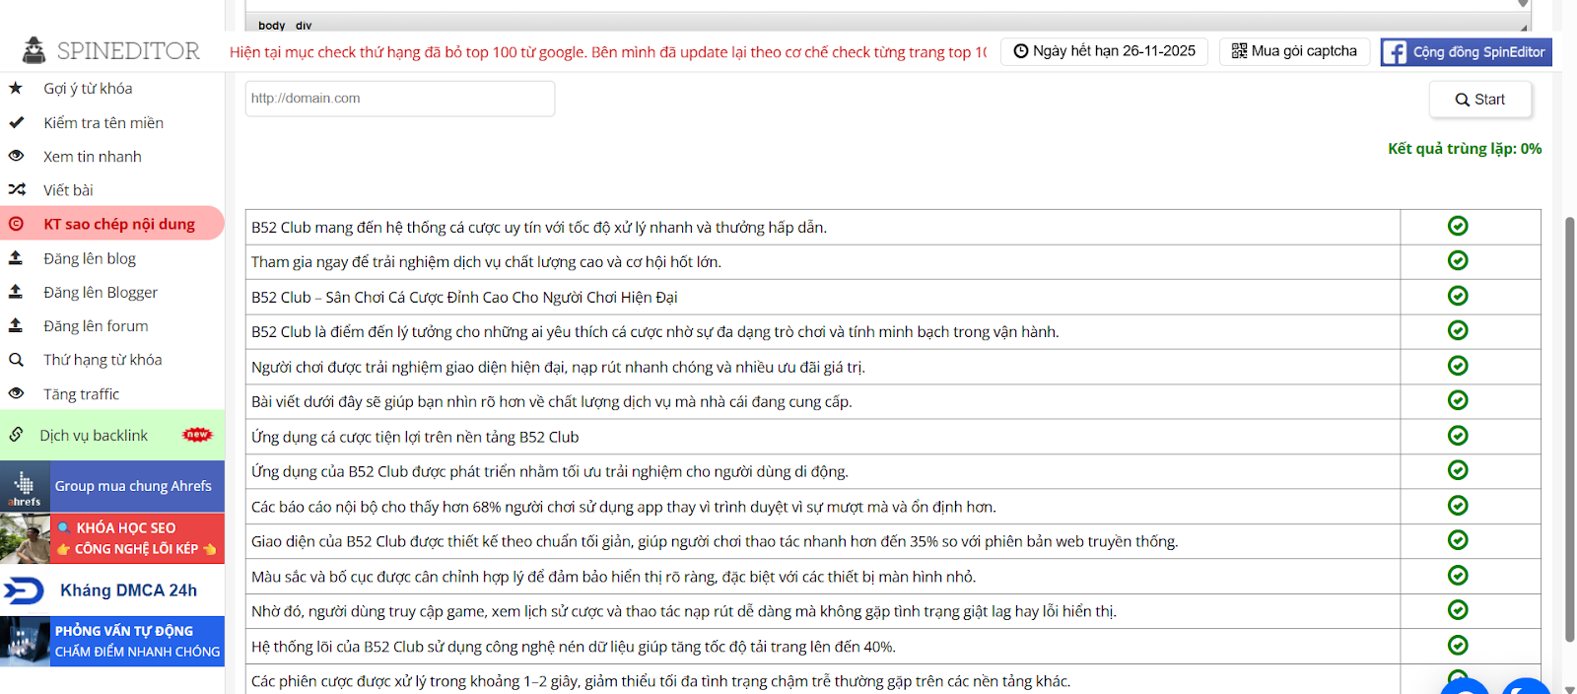Click the checkmark icon for Kiểm tra tên miền

tap(16, 122)
